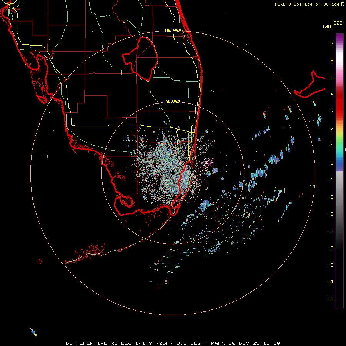Click the pink-white echo cluster east of the radar

point(208,163)
